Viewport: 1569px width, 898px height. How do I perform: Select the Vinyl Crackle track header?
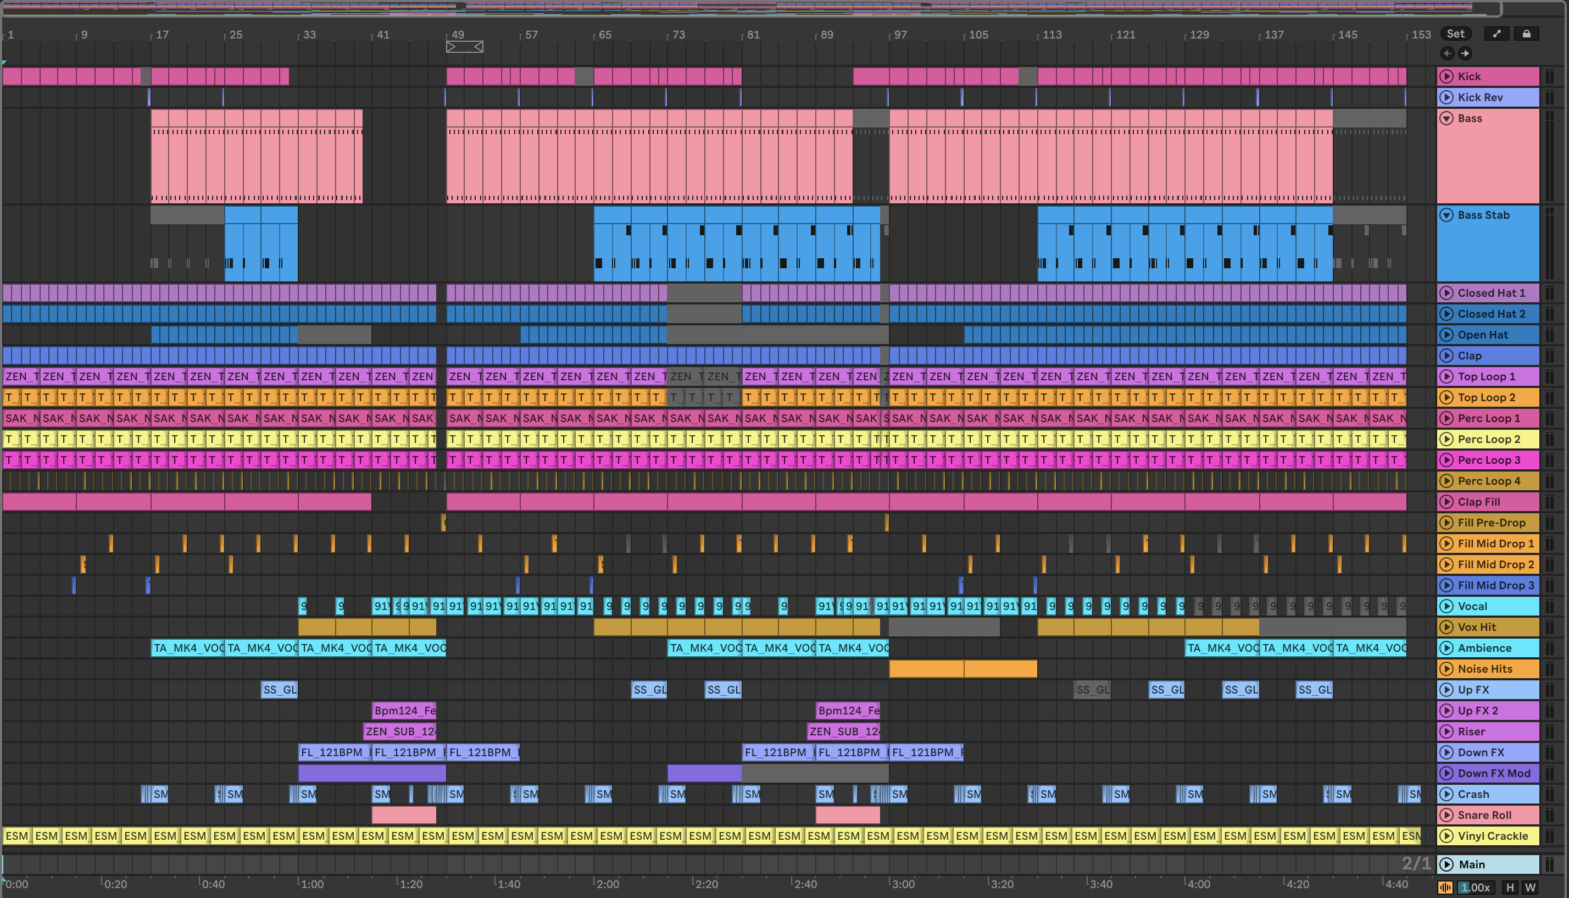click(1493, 836)
